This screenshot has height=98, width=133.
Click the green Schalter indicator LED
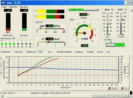click(x=111, y=42)
